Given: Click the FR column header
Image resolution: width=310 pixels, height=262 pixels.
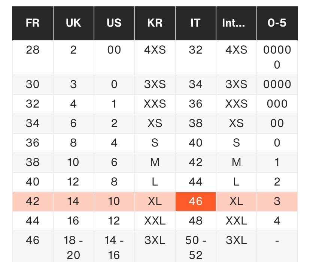Looking at the screenshot, I should coord(33,23).
